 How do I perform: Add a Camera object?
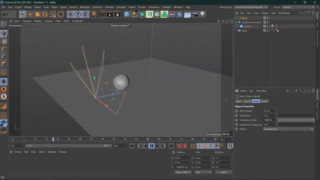[194, 14]
